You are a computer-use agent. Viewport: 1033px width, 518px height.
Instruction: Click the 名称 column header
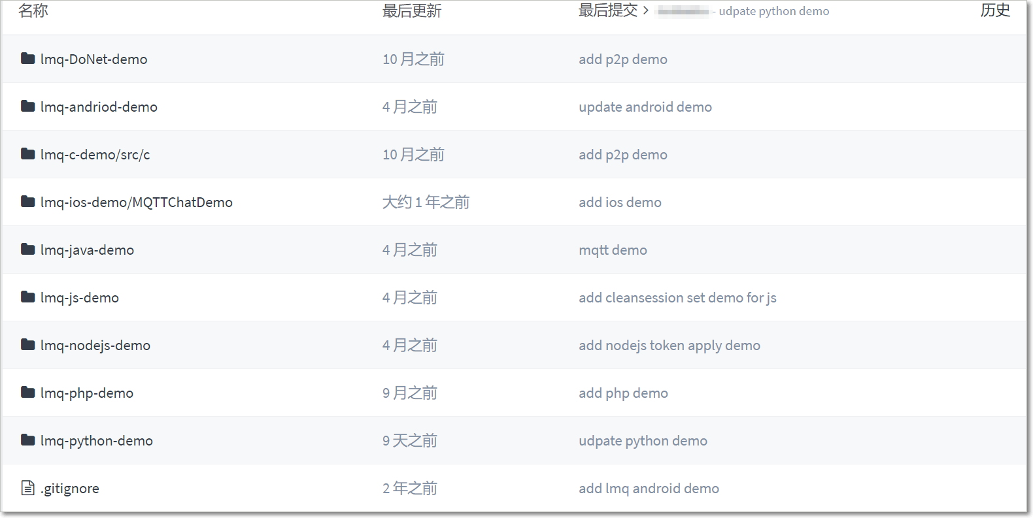tap(33, 10)
